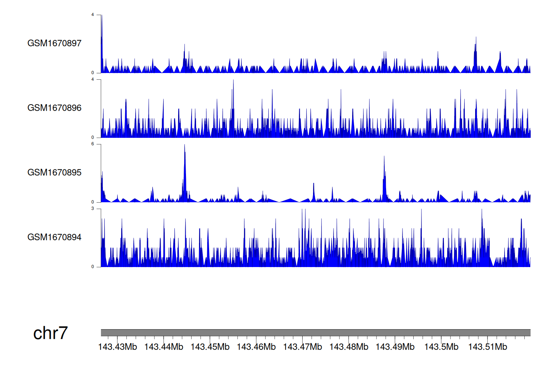
Task: Click the 143.47Mb axis tick label
Action: 302,347
